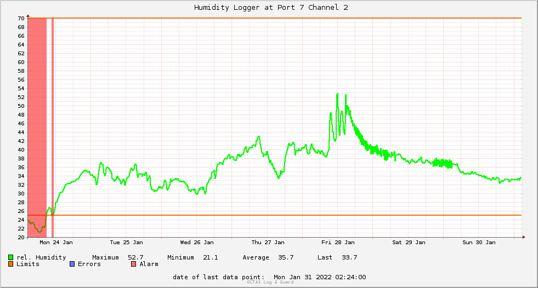Click the blue Errors legend swatch
Screen dimensions: 538x288
click(x=72, y=264)
